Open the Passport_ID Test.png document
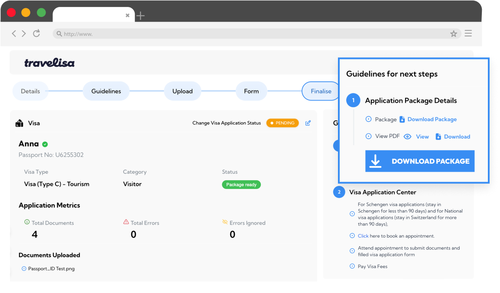Image resolution: width=500 pixels, height=293 pixels. (x=51, y=269)
